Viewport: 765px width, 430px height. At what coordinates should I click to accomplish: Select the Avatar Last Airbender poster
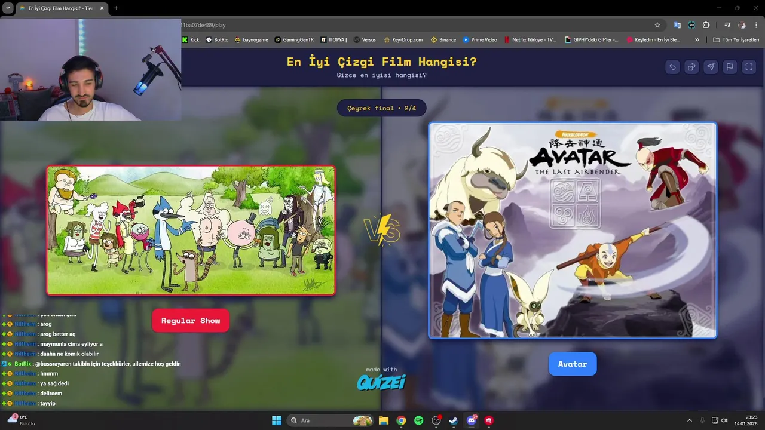pos(573,231)
